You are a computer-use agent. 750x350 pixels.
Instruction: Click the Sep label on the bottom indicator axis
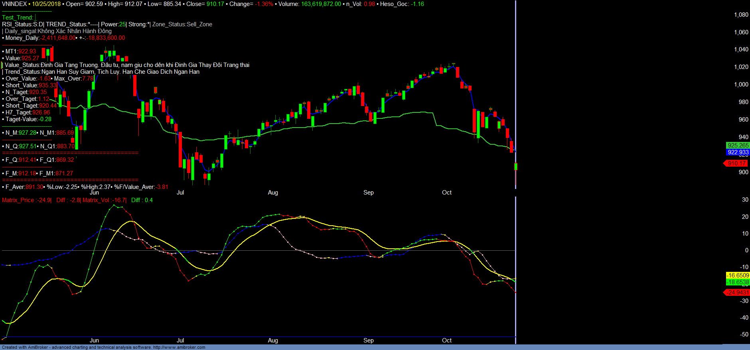point(368,340)
